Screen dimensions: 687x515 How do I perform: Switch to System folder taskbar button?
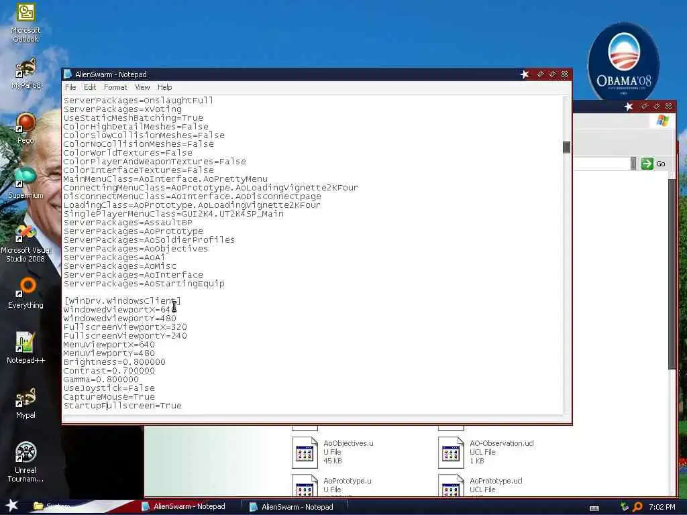52,506
